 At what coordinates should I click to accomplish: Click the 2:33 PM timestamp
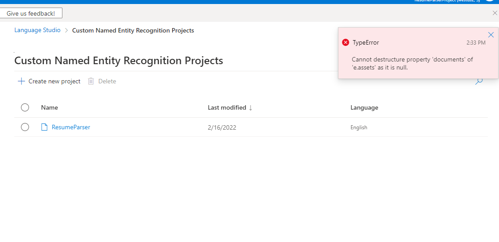coord(476,43)
